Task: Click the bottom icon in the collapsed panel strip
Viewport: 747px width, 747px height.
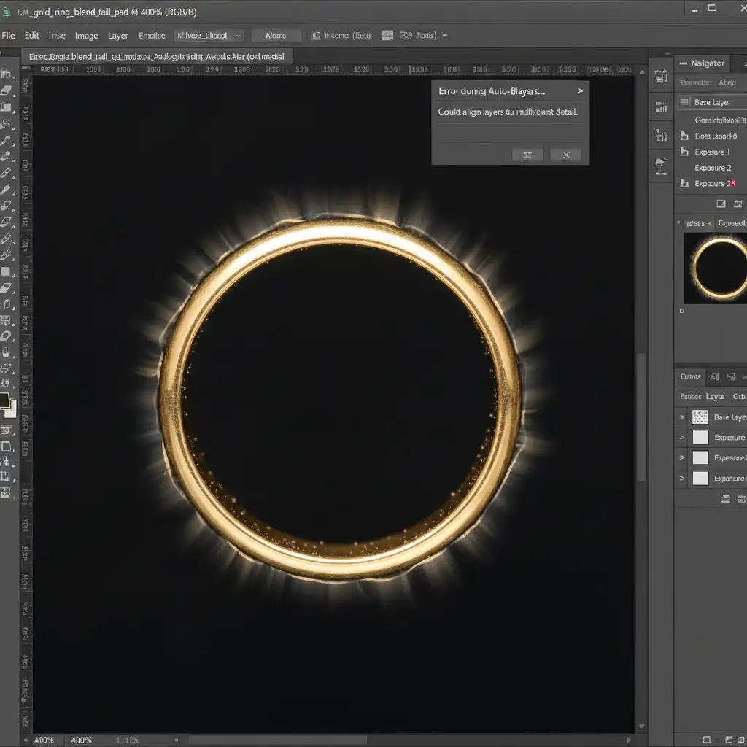Action: (x=661, y=166)
